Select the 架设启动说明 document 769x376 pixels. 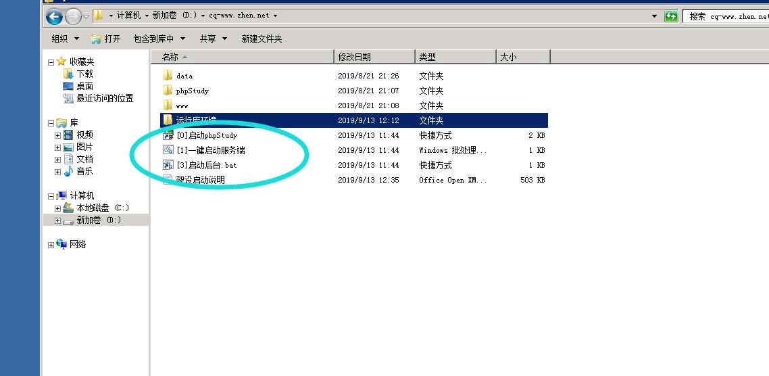[200, 180]
